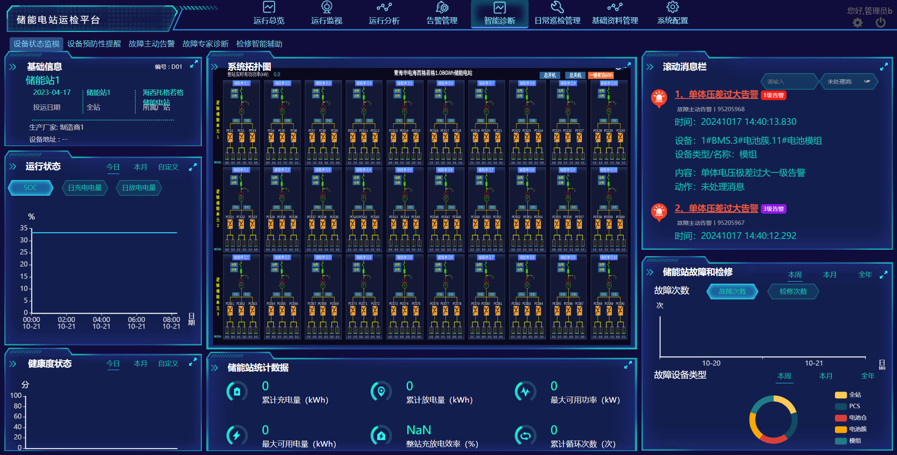Click the 运行总览 navigation icon
Screen dimensions: 897x455
tap(269, 7)
